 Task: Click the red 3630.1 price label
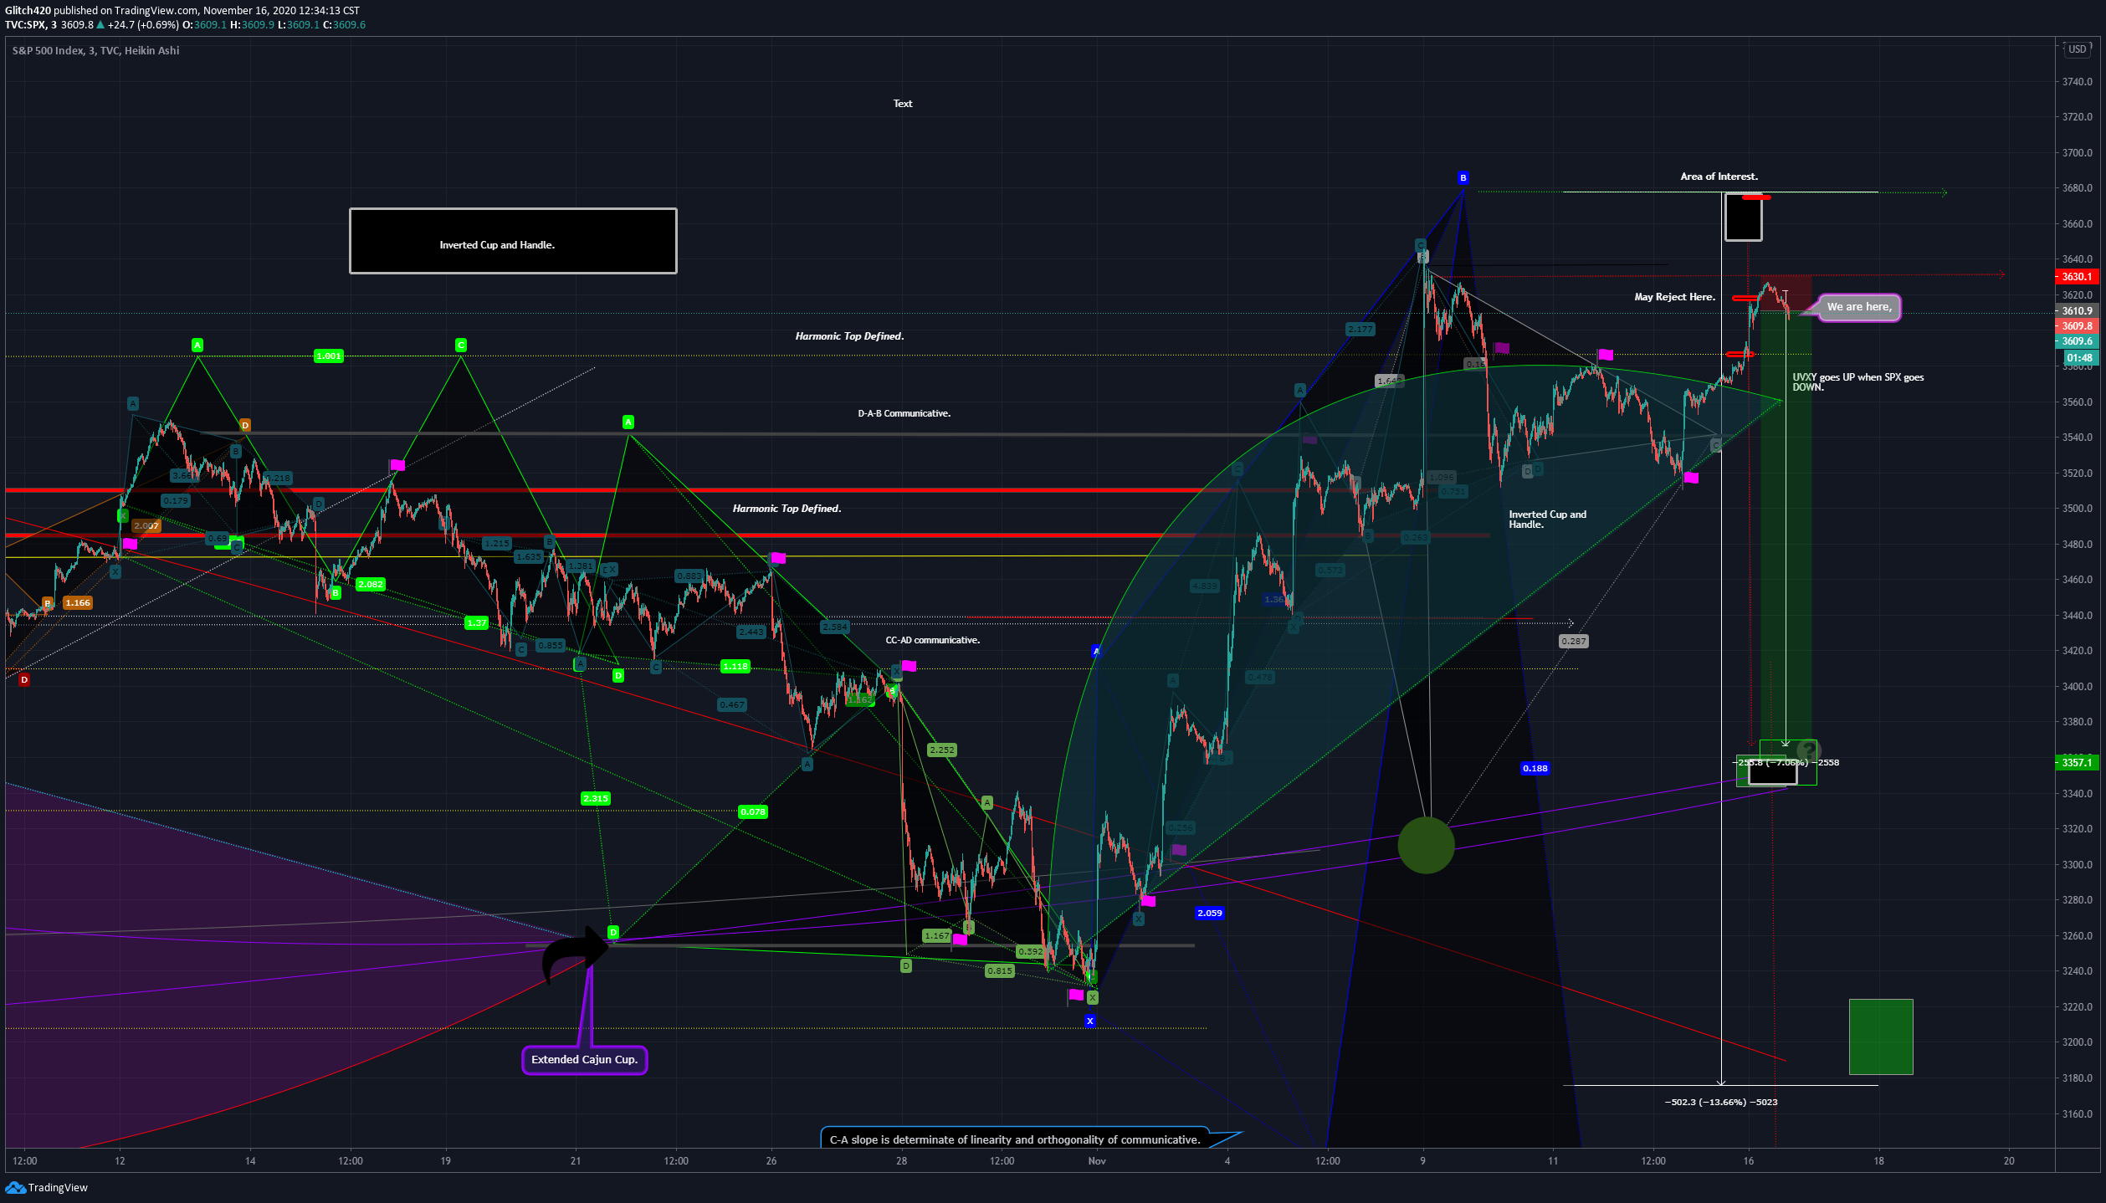(x=2076, y=277)
